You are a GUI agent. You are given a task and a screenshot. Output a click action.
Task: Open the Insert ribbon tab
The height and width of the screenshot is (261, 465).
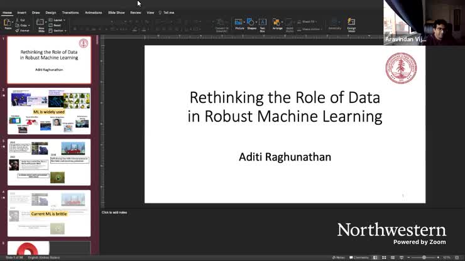[21, 13]
